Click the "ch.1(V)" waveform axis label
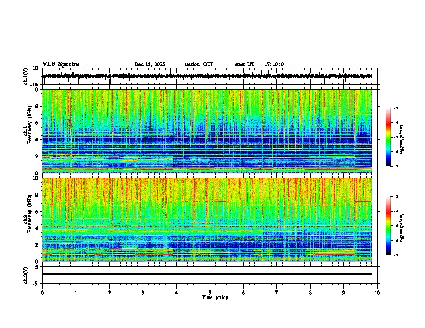The image size is (425, 328). coord(26,76)
